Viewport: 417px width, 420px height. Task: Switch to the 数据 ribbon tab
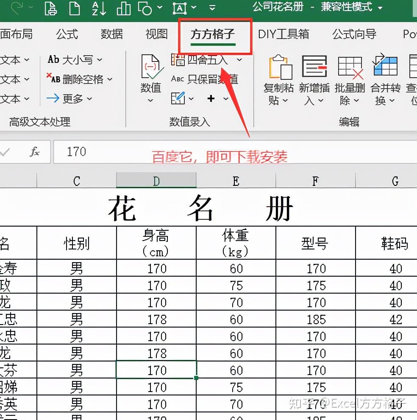click(x=111, y=34)
